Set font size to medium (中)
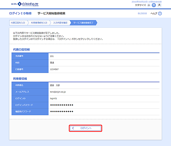 154,5
